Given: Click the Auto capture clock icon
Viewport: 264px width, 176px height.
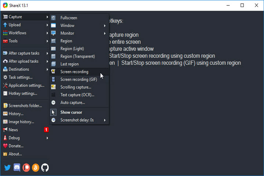Looking at the screenshot, I should pyautogui.click(x=54, y=102).
